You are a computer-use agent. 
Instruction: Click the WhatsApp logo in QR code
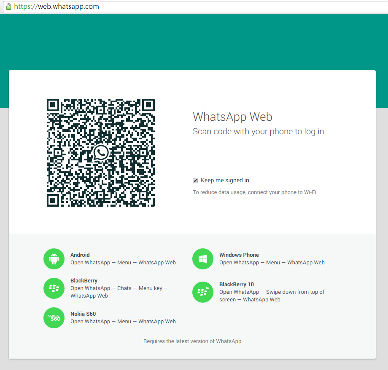[101, 153]
